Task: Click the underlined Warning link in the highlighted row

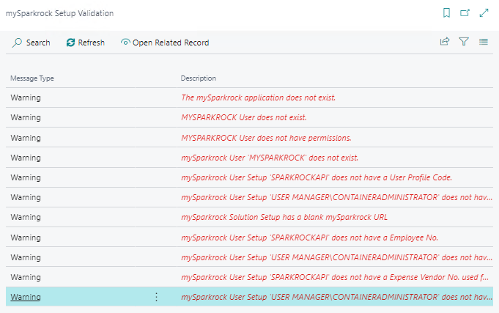Action: 26,297
